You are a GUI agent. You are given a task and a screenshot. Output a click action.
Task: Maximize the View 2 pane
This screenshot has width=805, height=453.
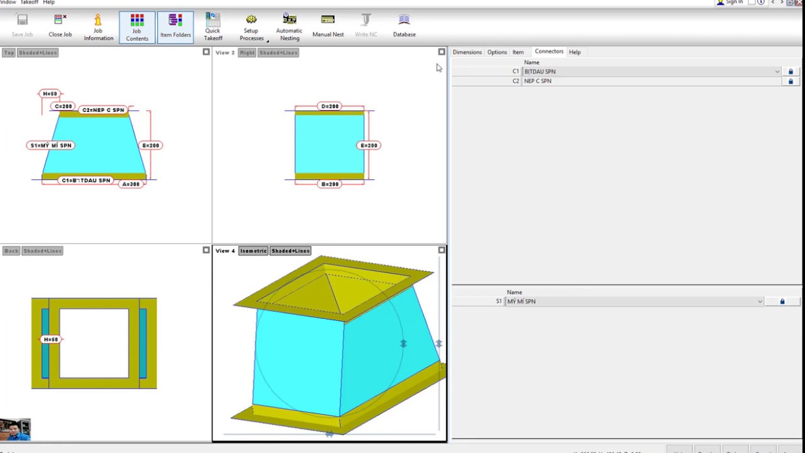point(441,52)
